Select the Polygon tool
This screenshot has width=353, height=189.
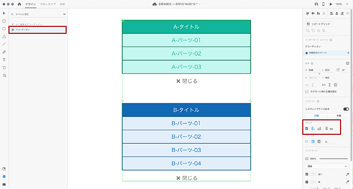pyautogui.click(x=4, y=36)
